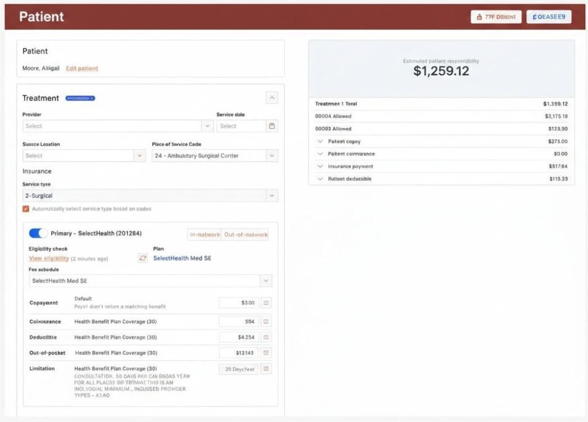The image size is (588, 422).
Task: Open the Place of Service Code dropdown
Action: [x=215, y=156]
